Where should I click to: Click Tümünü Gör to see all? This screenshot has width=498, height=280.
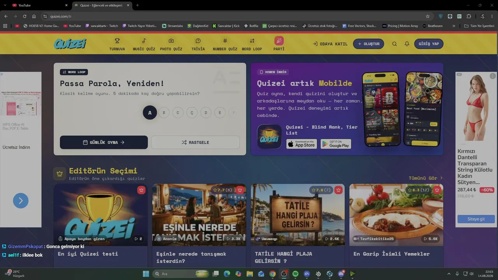tap(426, 178)
